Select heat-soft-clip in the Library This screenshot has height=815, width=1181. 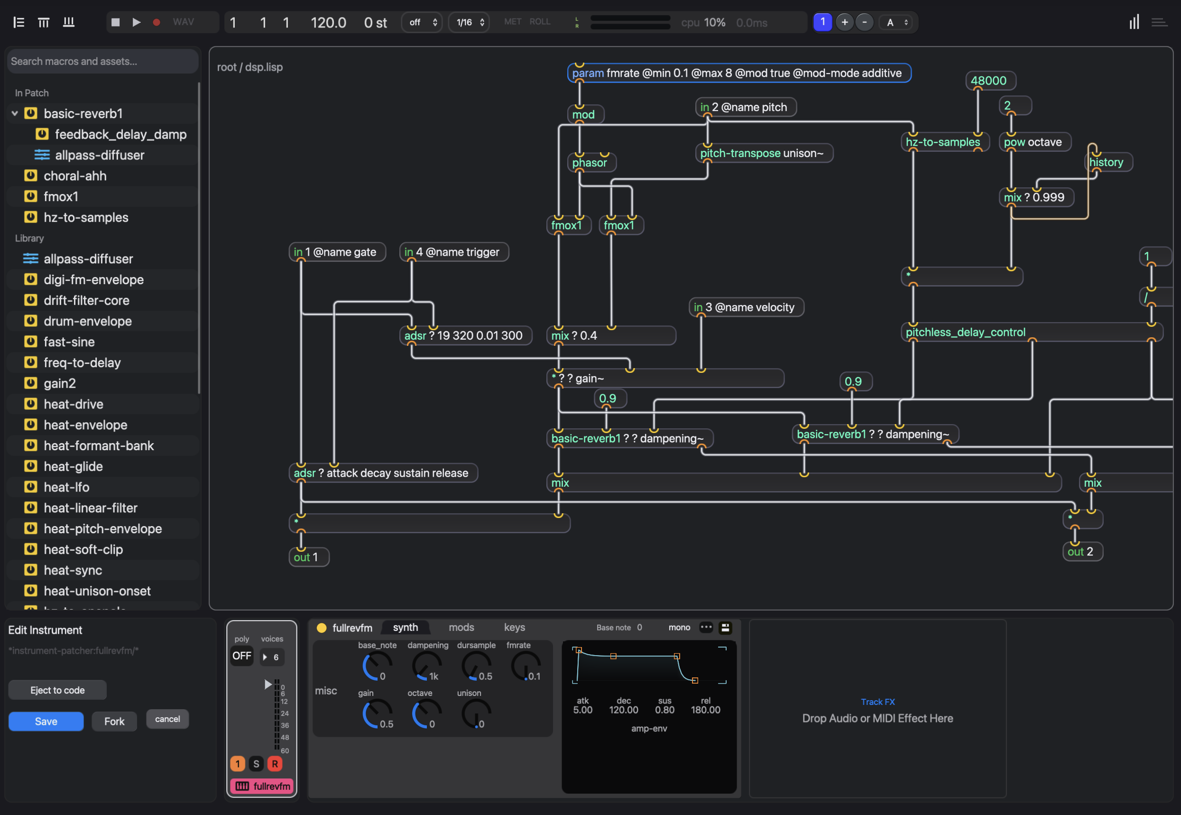[x=83, y=549]
